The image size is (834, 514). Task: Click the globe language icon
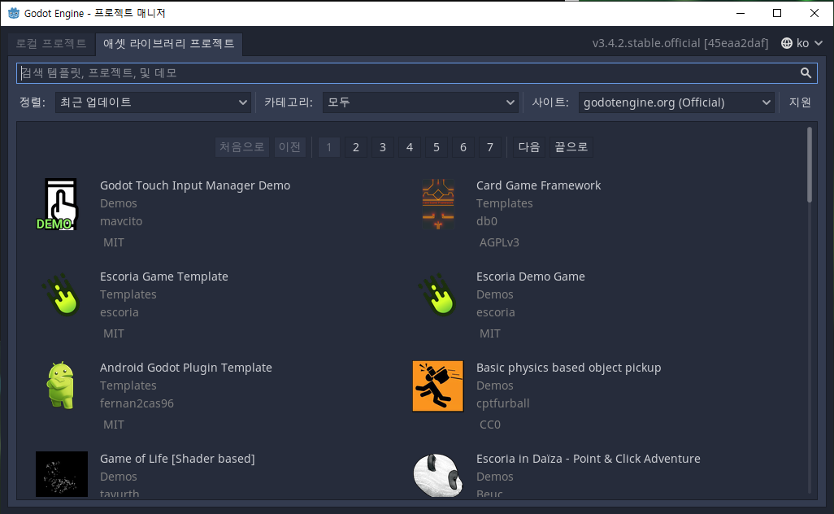point(787,43)
